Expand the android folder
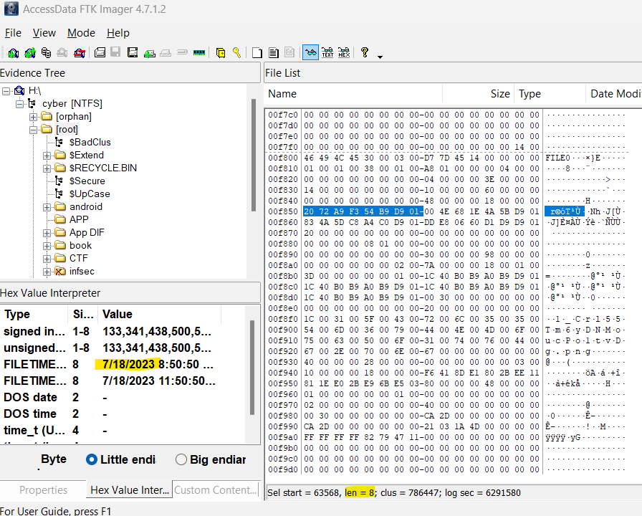 (47, 207)
